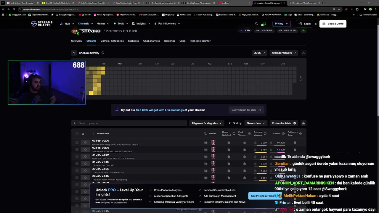Click the Peak Viewers info icon
This screenshot has height=213, width=379.
249,134
